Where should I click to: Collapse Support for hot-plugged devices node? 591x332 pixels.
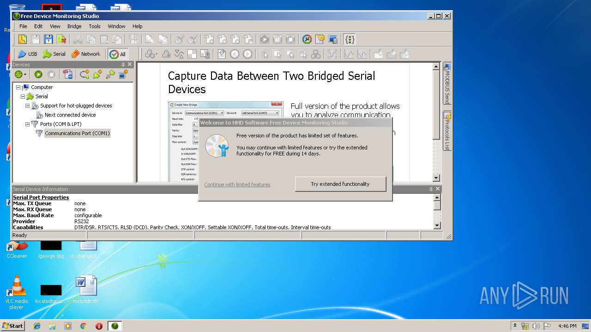(x=27, y=106)
